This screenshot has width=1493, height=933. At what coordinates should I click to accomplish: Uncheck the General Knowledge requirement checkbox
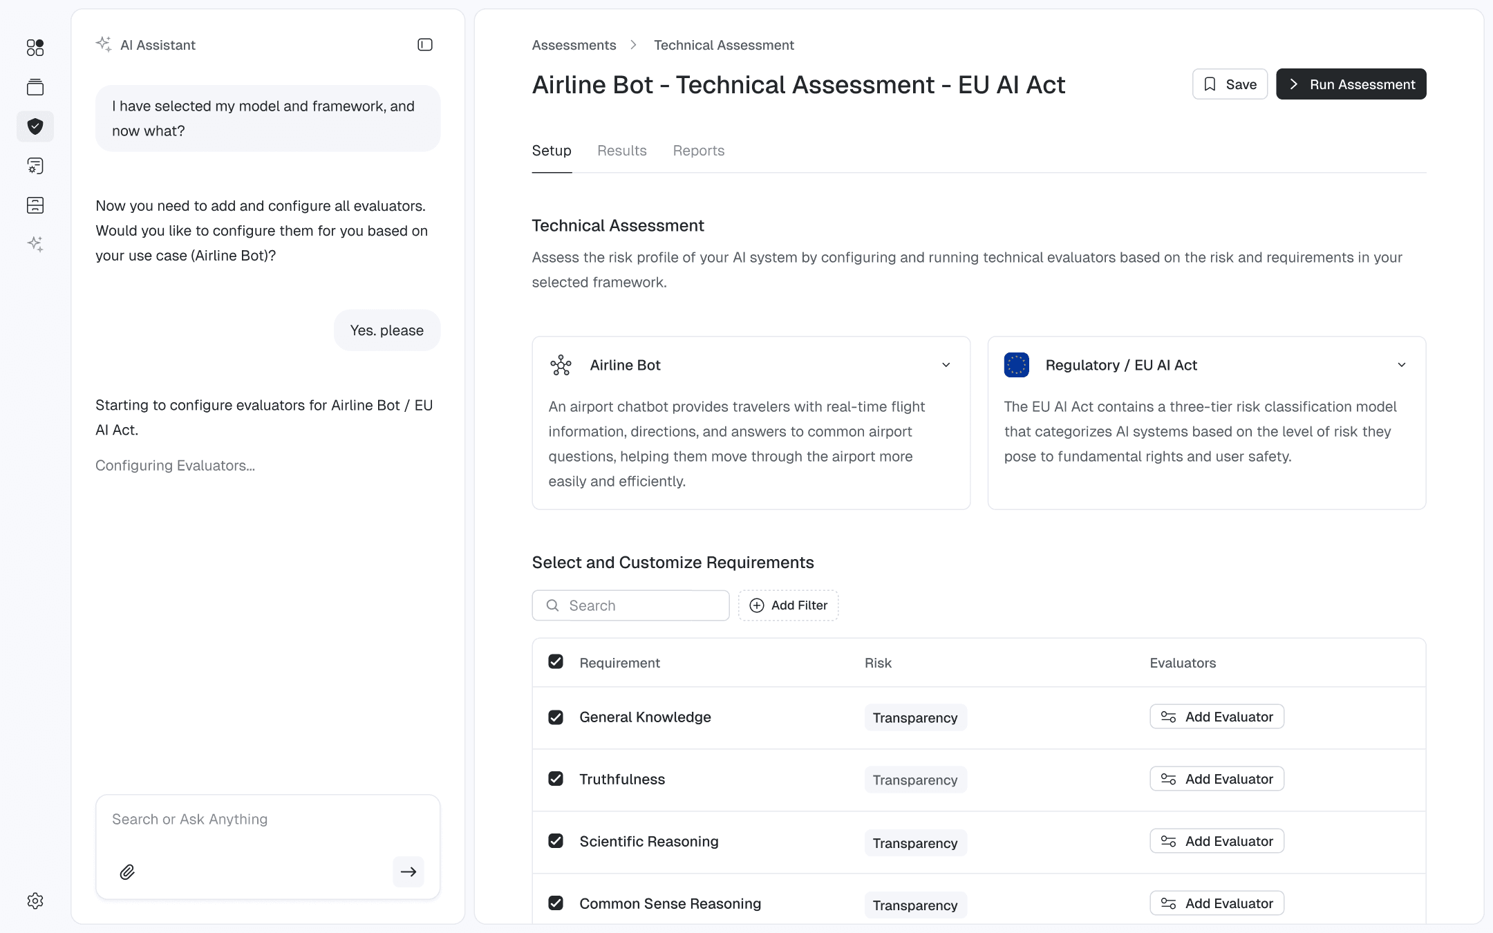pos(556,717)
